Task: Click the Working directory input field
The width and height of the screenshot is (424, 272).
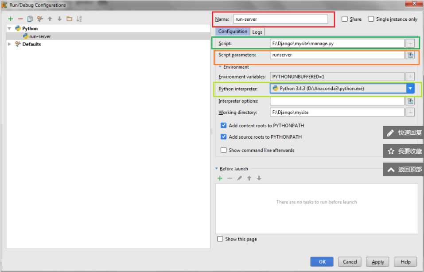Action: point(337,112)
